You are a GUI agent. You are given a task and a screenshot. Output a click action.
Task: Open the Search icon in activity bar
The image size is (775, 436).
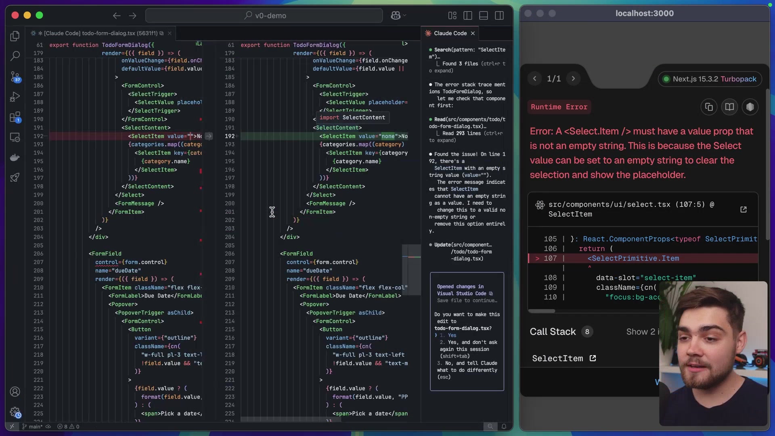pos(15,56)
